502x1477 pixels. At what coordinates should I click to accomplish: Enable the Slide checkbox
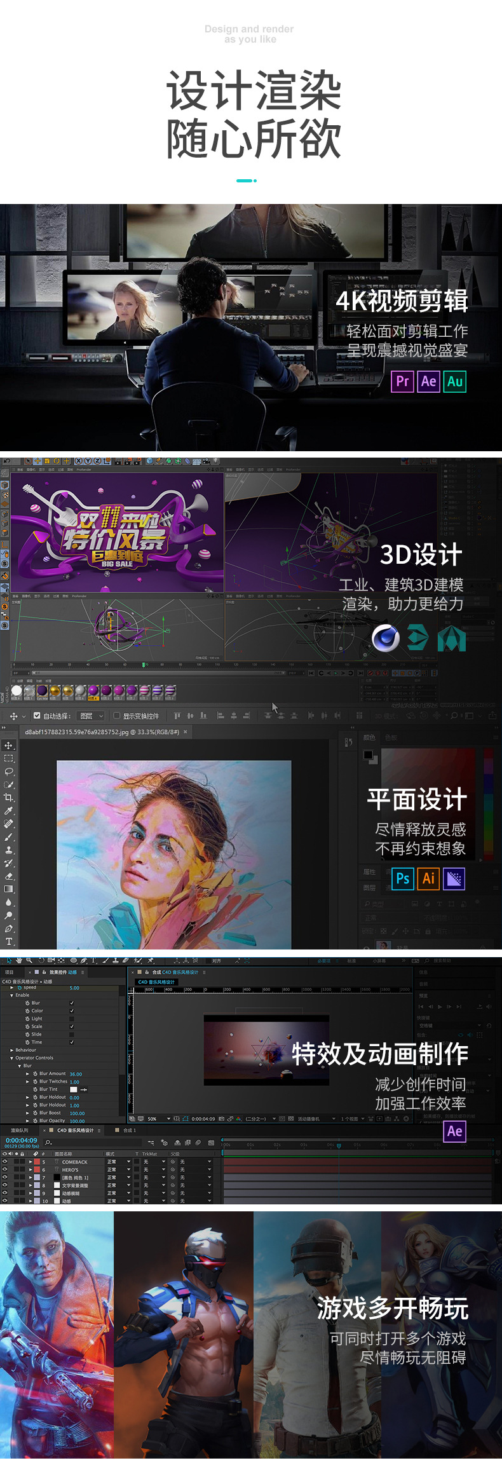coord(72,1034)
